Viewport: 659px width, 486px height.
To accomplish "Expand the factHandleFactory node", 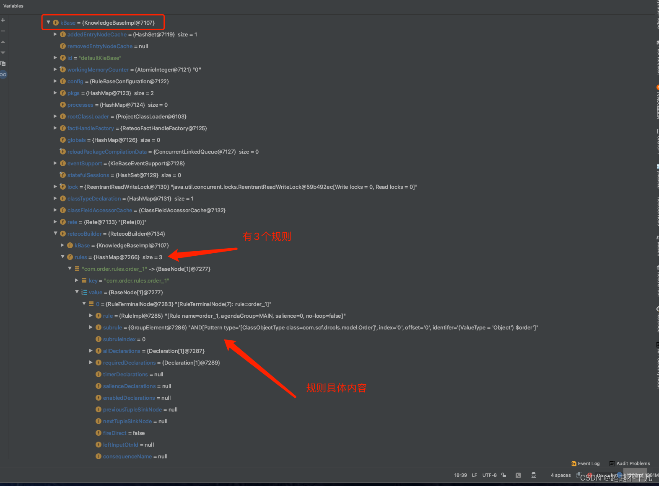I will tap(55, 128).
